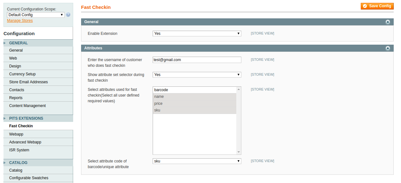Screen dimensions: 401x183
Task: Open the Current Configuration Scope dropdown
Action: pos(35,15)
